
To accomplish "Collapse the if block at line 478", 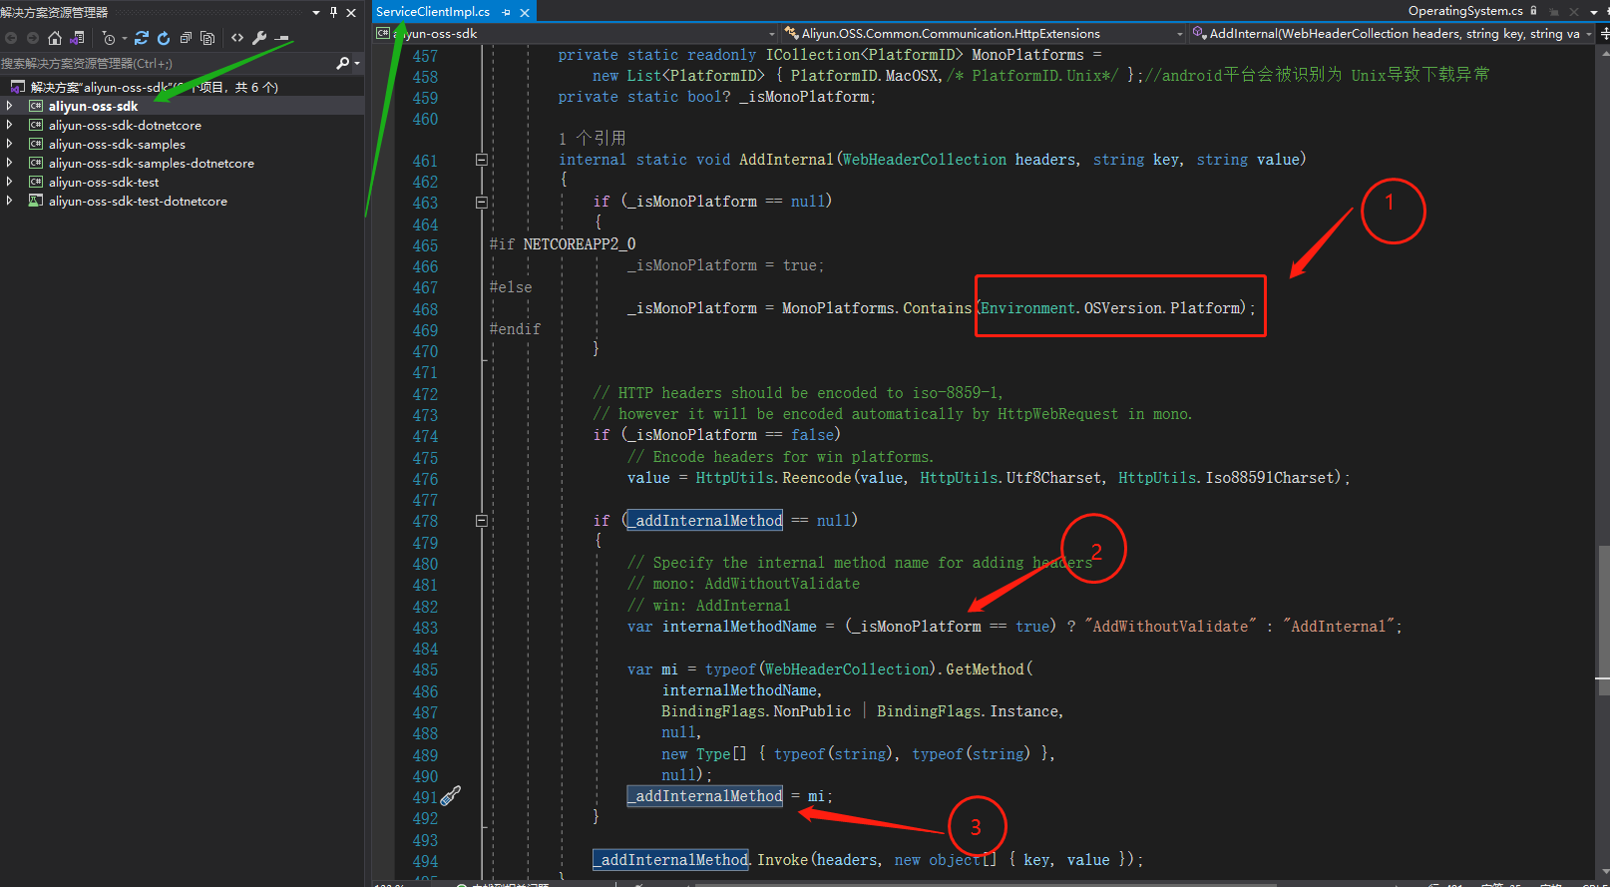I will coord(482,521).
